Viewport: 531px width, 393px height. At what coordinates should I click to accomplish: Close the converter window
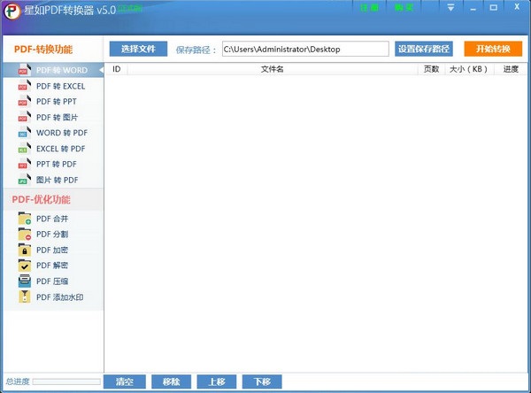[517, 7]
